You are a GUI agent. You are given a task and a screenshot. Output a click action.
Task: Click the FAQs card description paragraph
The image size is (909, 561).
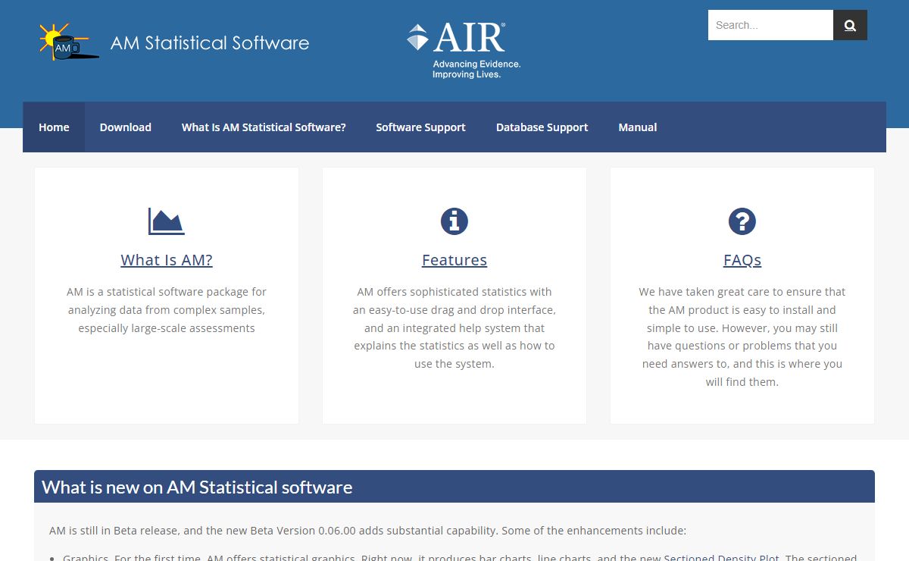pyautogui.click(x=742, y=337)
